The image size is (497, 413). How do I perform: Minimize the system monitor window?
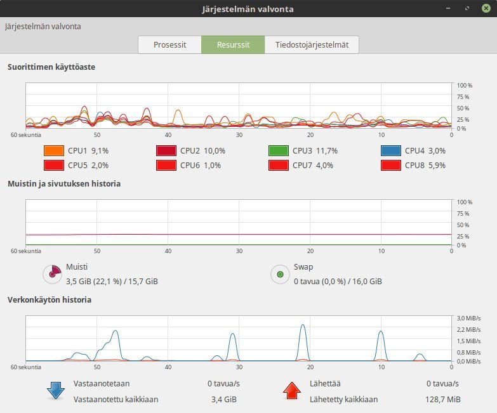449,9
